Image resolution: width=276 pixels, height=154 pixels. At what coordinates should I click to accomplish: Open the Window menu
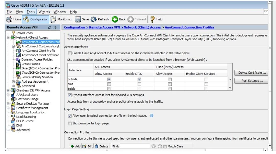click(x=60, y=12)
